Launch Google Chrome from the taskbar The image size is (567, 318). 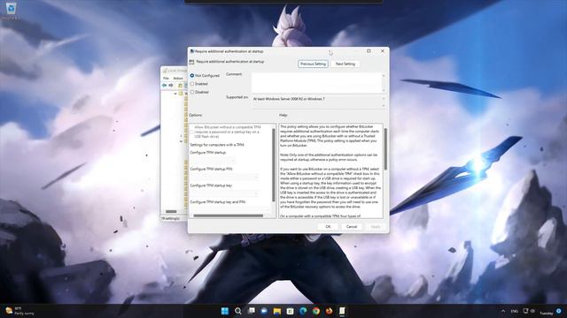(x=316, y=311)
